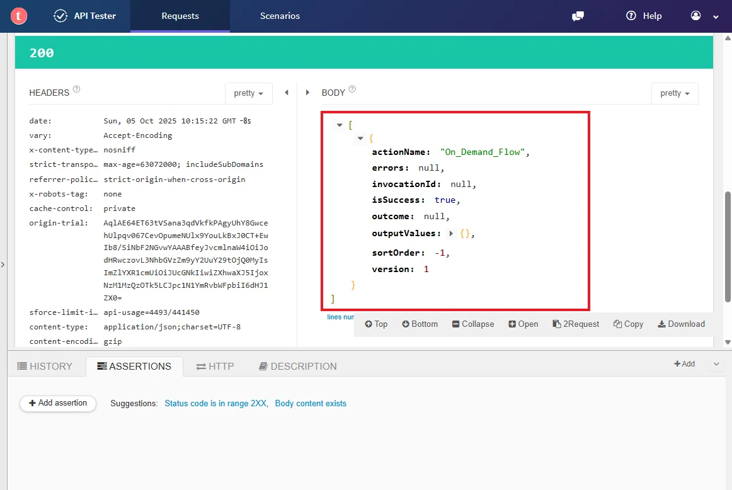Collapse body pane with right arrow
Viewport: 732px width, 490px height.
pyautogui.click(x=307, y=93)
